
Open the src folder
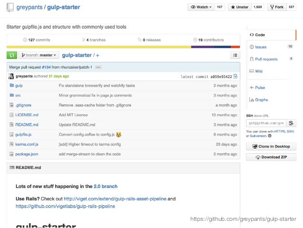point(18,96)
